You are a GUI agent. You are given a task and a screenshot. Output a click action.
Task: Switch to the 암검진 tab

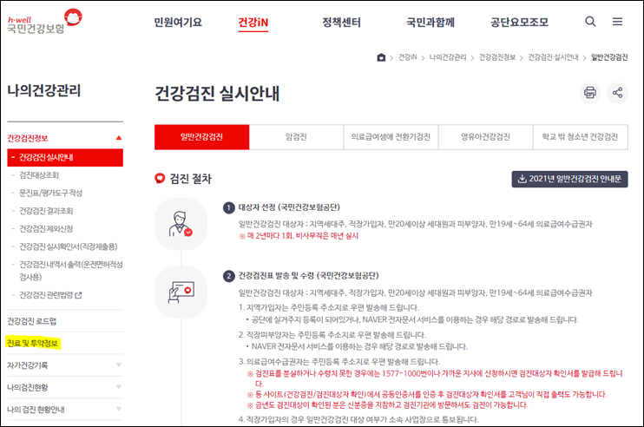click(x=296, y=137)
